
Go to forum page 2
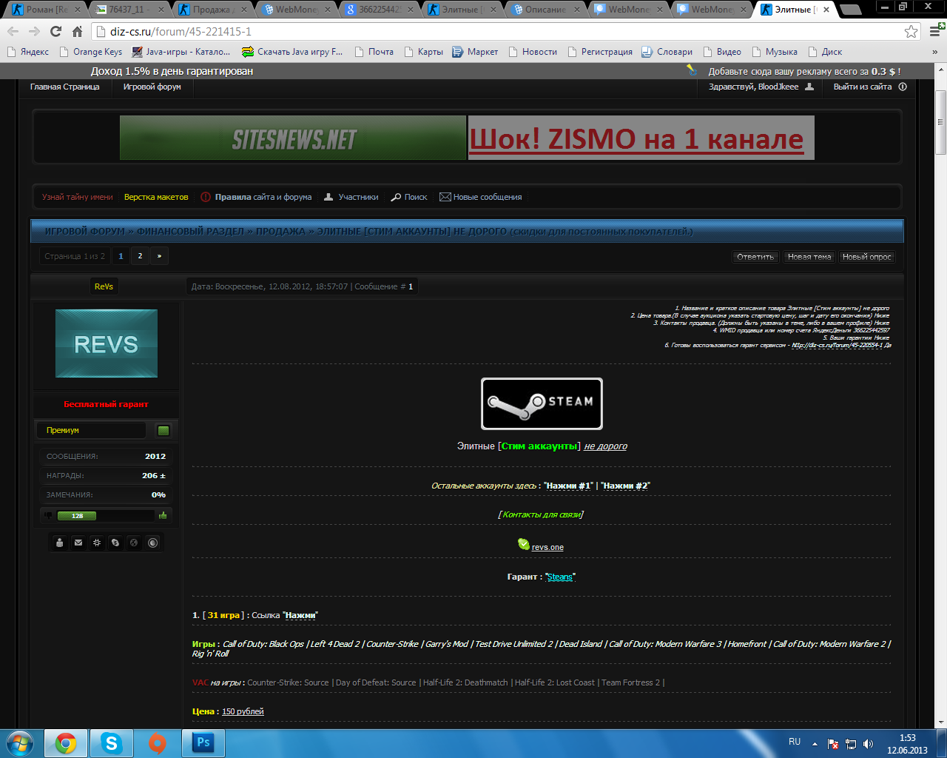[140, 256]
